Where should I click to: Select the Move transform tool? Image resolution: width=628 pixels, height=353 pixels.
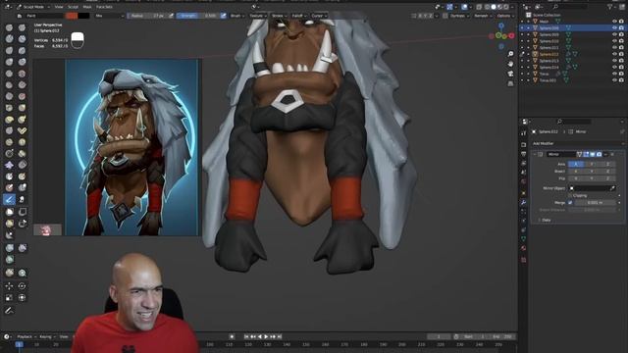pyautogui.click(x=9, y=285)
